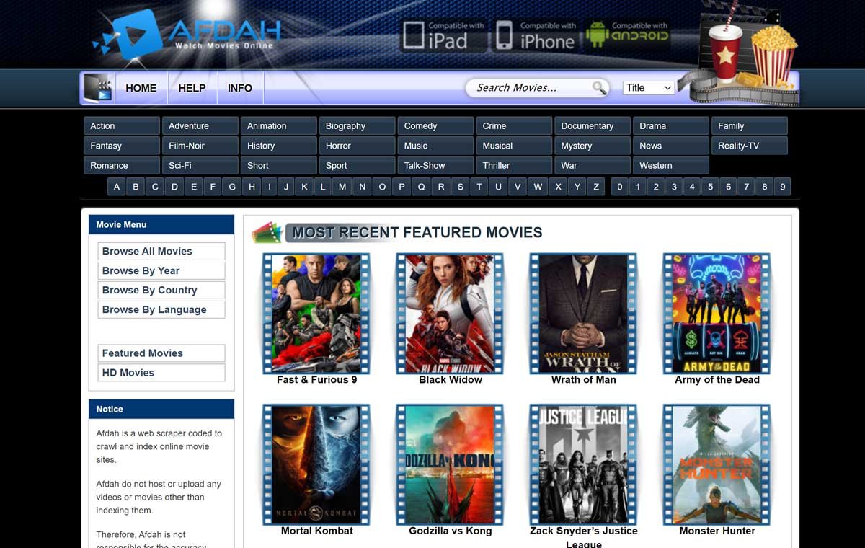Select the letter K filter
Screen dimensions: 865x548
tap(304, 186)
